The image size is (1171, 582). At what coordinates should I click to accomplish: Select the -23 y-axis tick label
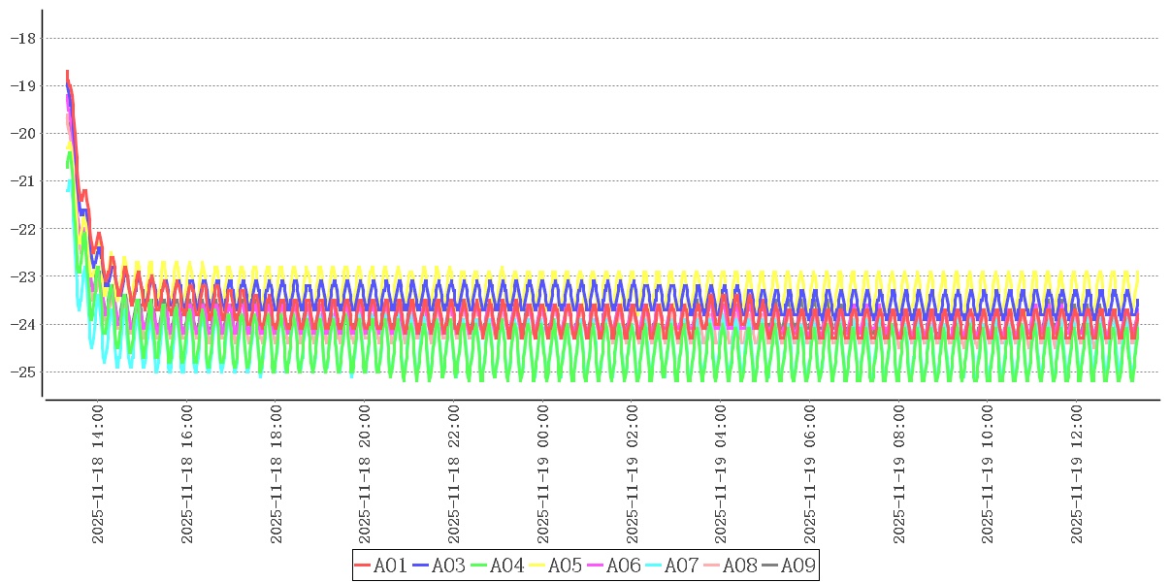(21, 276)
